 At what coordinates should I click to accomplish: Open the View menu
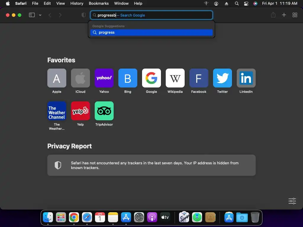coord(60,3)
